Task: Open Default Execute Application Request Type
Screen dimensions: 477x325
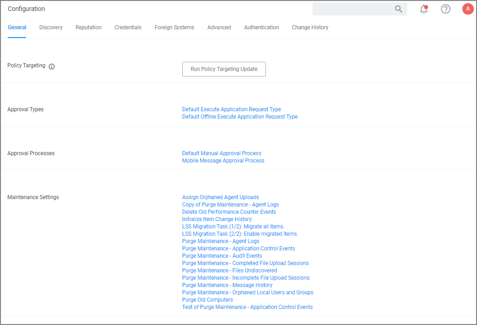Action: click(x=231, y=109)
